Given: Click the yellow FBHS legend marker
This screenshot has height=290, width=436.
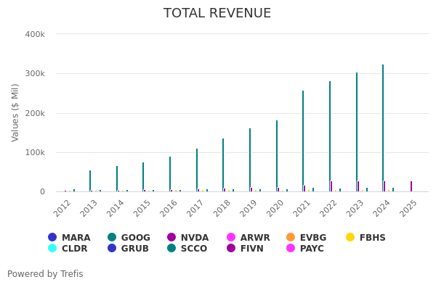Looking at the screenshot, I should [350, 237].
